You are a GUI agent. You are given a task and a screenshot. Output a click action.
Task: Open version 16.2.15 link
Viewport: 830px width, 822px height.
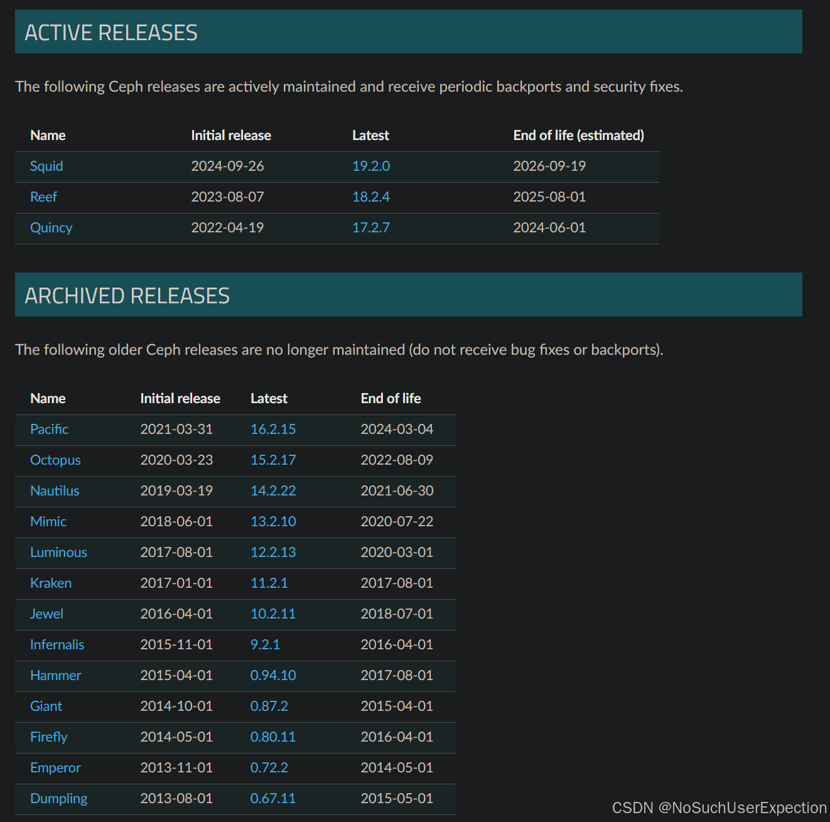click(273, 430)
